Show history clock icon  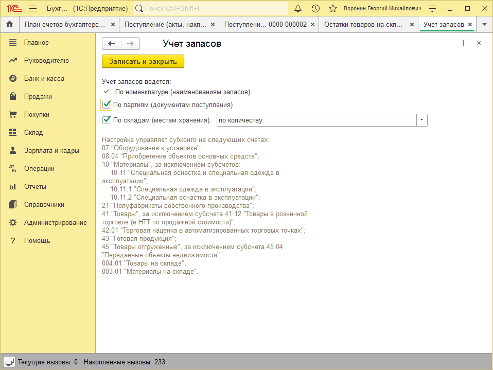point(315,8)
